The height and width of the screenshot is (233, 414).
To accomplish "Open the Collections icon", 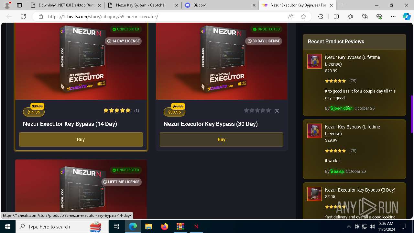I will coord(365,17).
